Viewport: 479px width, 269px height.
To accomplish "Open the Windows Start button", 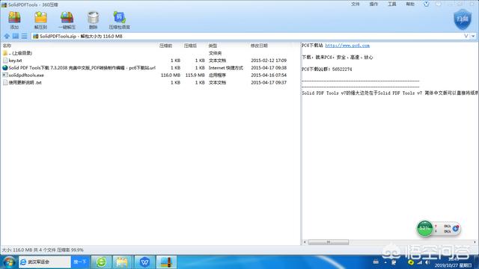I will [8, 262].
